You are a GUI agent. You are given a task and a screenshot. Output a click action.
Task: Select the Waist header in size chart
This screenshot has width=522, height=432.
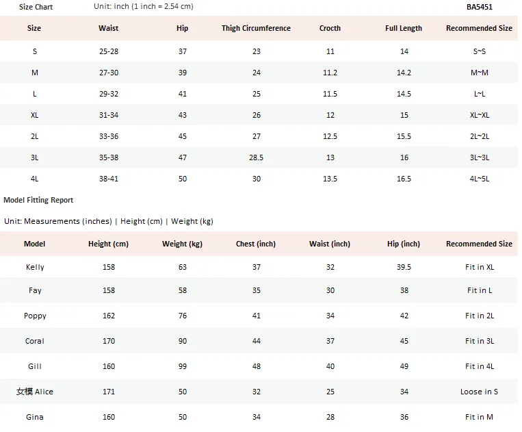[109, 28]
